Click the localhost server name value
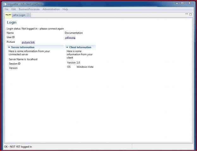Viewport: 197px width, 151px height. [32, 59]
